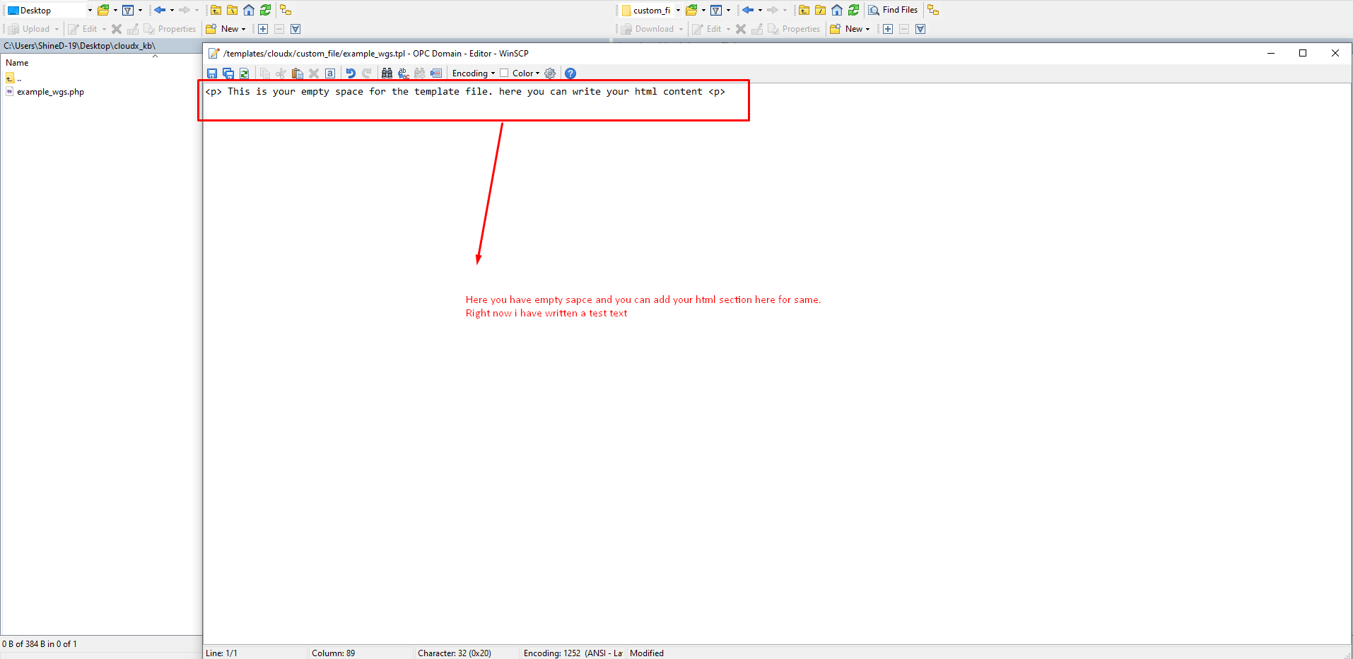Open Find with the binoculars icon

pyautogui.click(x=387, y=73)
